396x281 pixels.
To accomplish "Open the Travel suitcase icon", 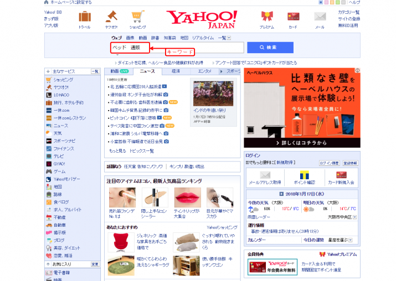I will click(x=85, y=17).
